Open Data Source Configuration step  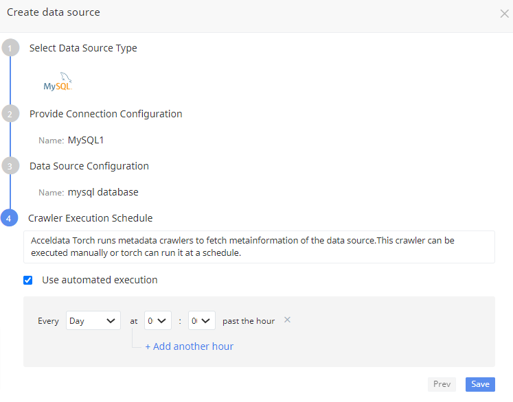coord(89,166)
